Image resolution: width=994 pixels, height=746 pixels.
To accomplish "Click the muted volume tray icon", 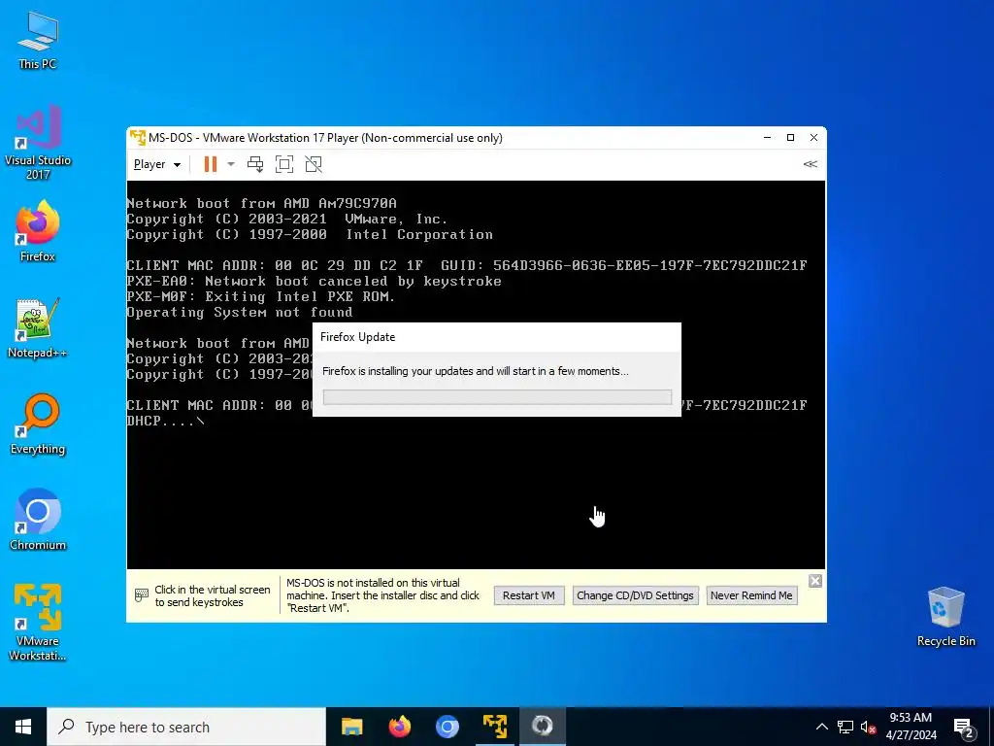I will pyautogui.click(x=868, y=727).
